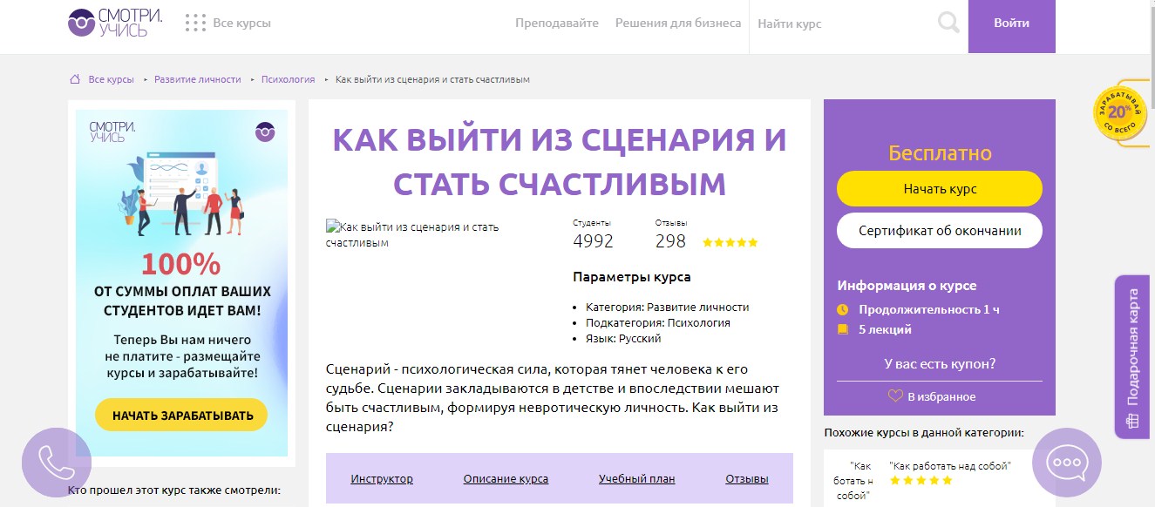Viewport: 1155px width, 507px height.
Task: Click the home icon in breadcrumbs
Action: click(x=75, y=79)
